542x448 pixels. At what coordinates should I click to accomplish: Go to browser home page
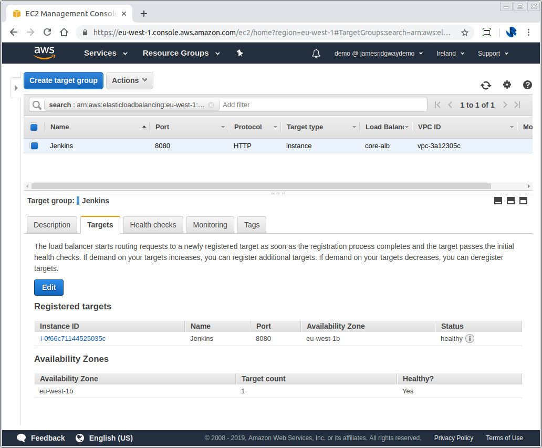[64, 32]
